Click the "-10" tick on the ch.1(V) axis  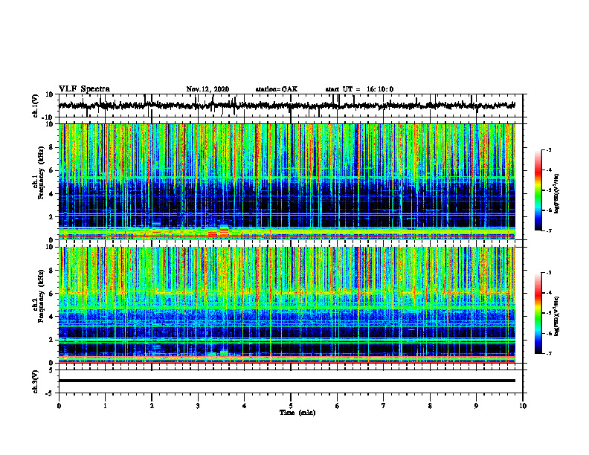[x=48, y=117]
